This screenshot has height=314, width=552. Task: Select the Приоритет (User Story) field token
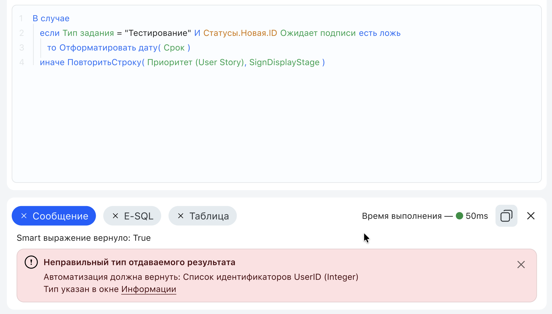pyautogui.click(x=195, y=62)
